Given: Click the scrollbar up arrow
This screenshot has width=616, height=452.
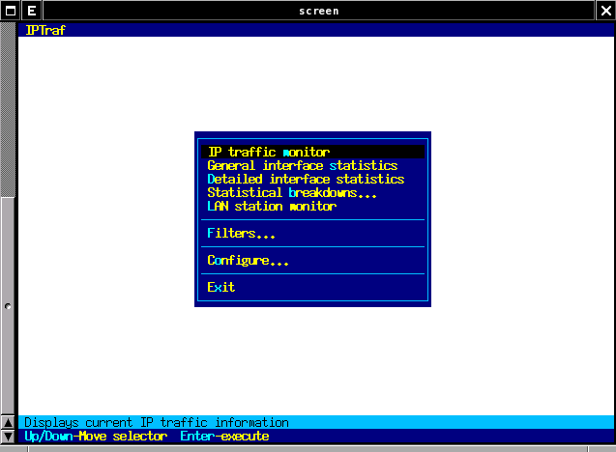Looking at the screenshot, I should (8, 423).
